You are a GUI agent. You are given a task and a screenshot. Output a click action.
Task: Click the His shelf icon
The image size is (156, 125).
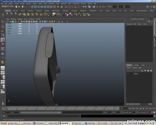point(54,15)
